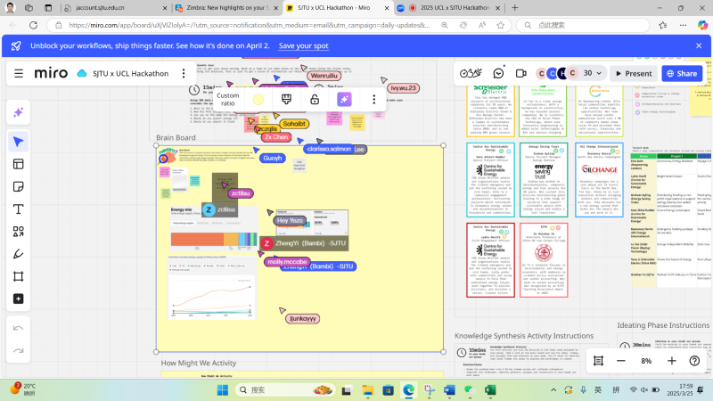Screen dimensions: 713x401
Task: Pick the Sticky note tool
Action: pyautogui.click(x=18, y=186)
